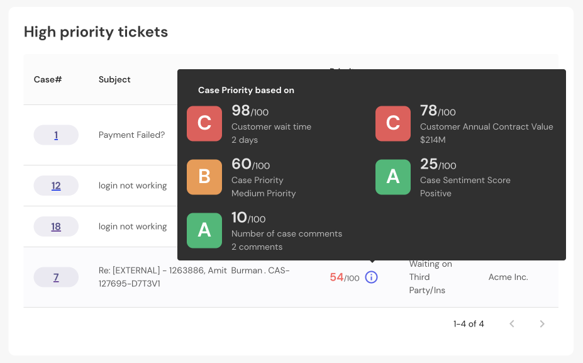Image resolution: width=583 pixels, height=363 pixels.
Task: Click orange B badge for Case Priority
Action: (204, 177)
